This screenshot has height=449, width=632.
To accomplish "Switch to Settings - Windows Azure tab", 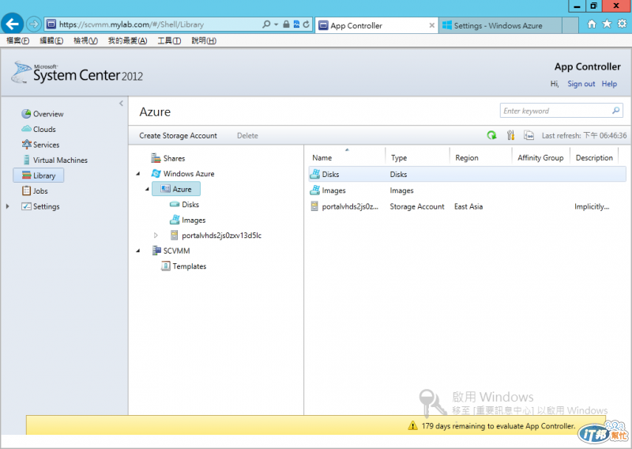I will click(x=500, y=25).
